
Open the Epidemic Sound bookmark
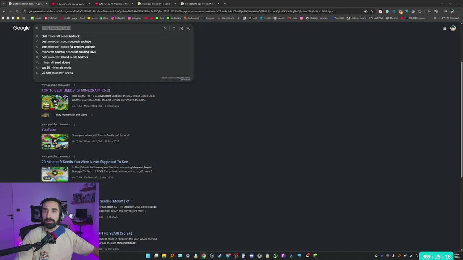pos(356,18)
